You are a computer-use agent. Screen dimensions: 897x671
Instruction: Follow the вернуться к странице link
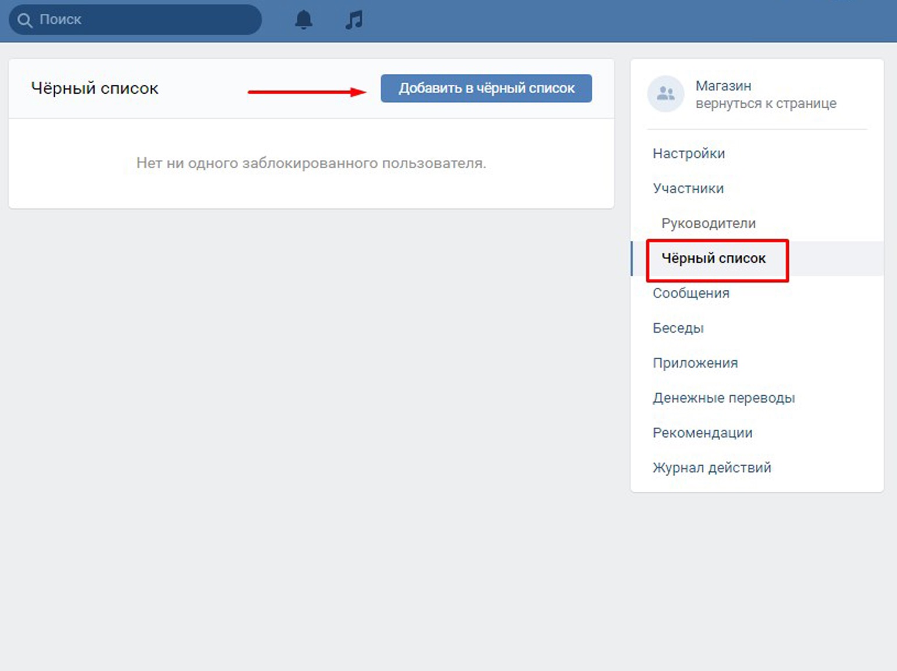click(x=766, y=104)
